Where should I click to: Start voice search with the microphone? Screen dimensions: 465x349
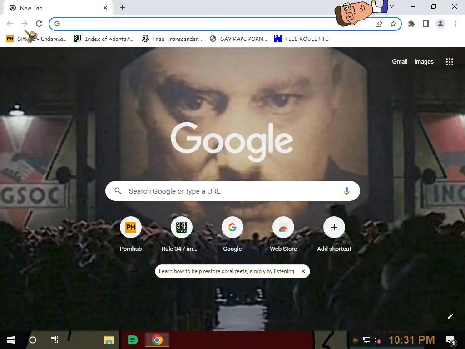[346, 191]
